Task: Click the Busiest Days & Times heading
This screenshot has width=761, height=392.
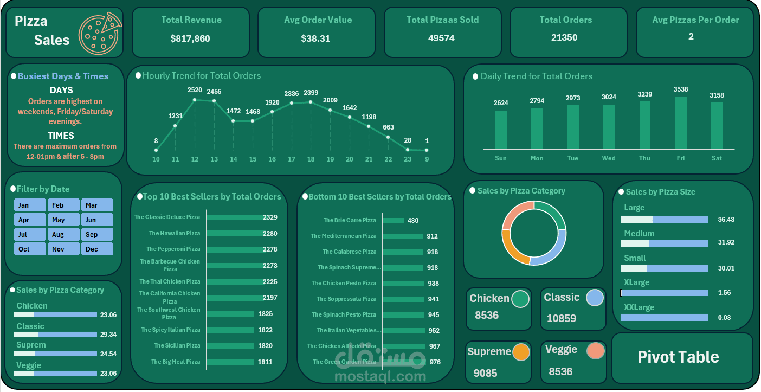Action: click(63, 76)
